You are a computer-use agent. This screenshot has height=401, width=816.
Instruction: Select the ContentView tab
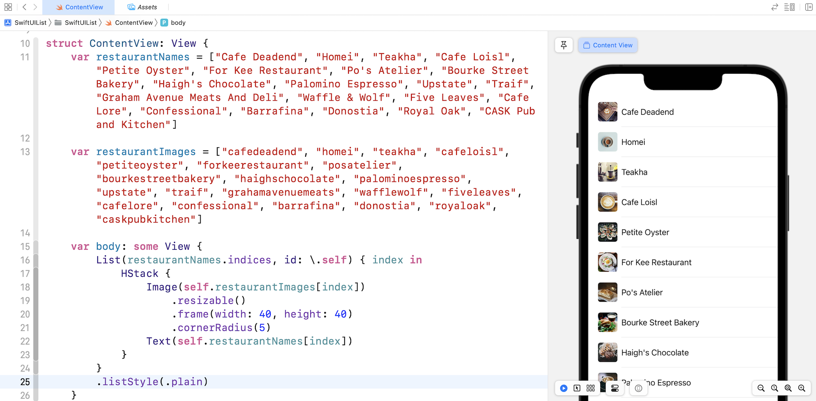point(83,7)
